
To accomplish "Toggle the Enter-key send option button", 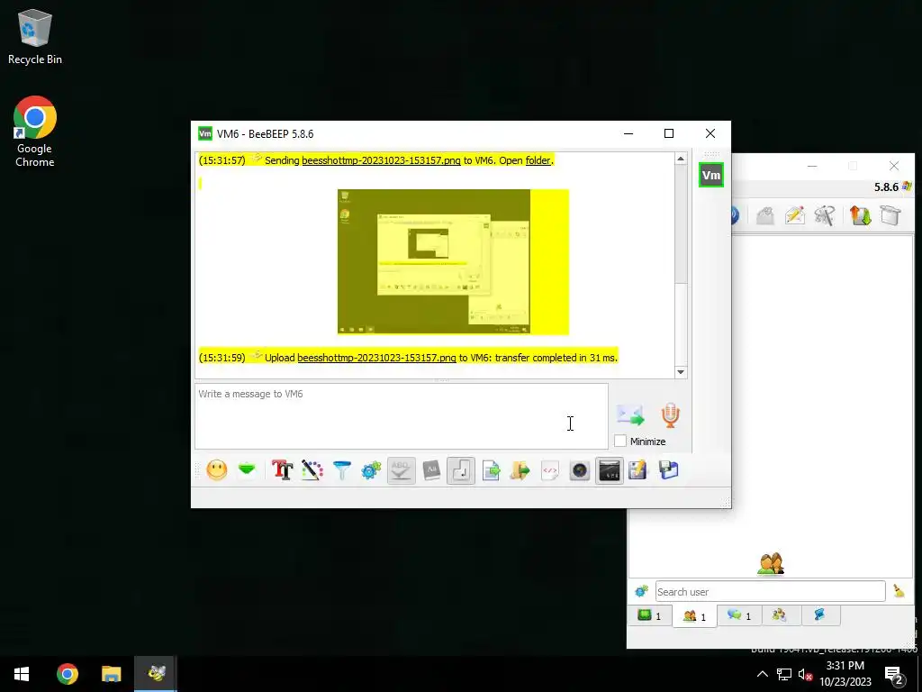I will tap(461, 470).
